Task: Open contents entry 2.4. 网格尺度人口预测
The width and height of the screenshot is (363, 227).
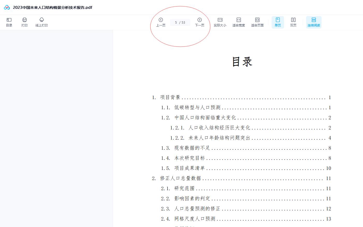Action: [x=194, y=219]
